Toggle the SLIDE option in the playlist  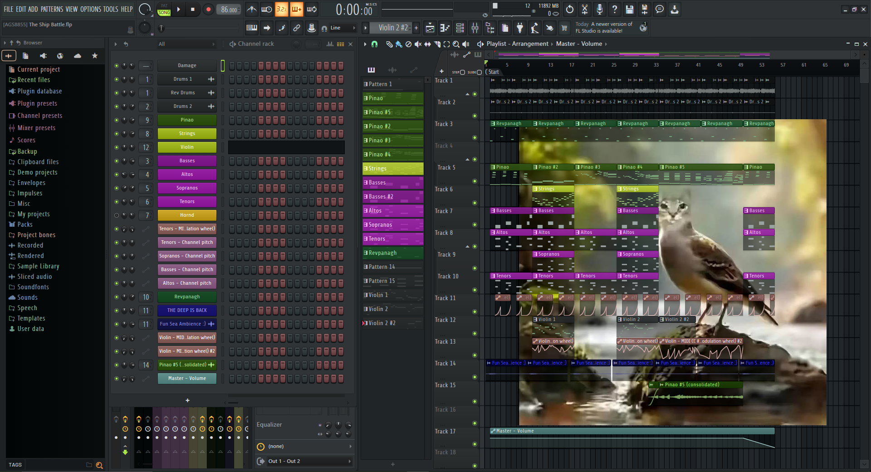[x=479, y=72]
